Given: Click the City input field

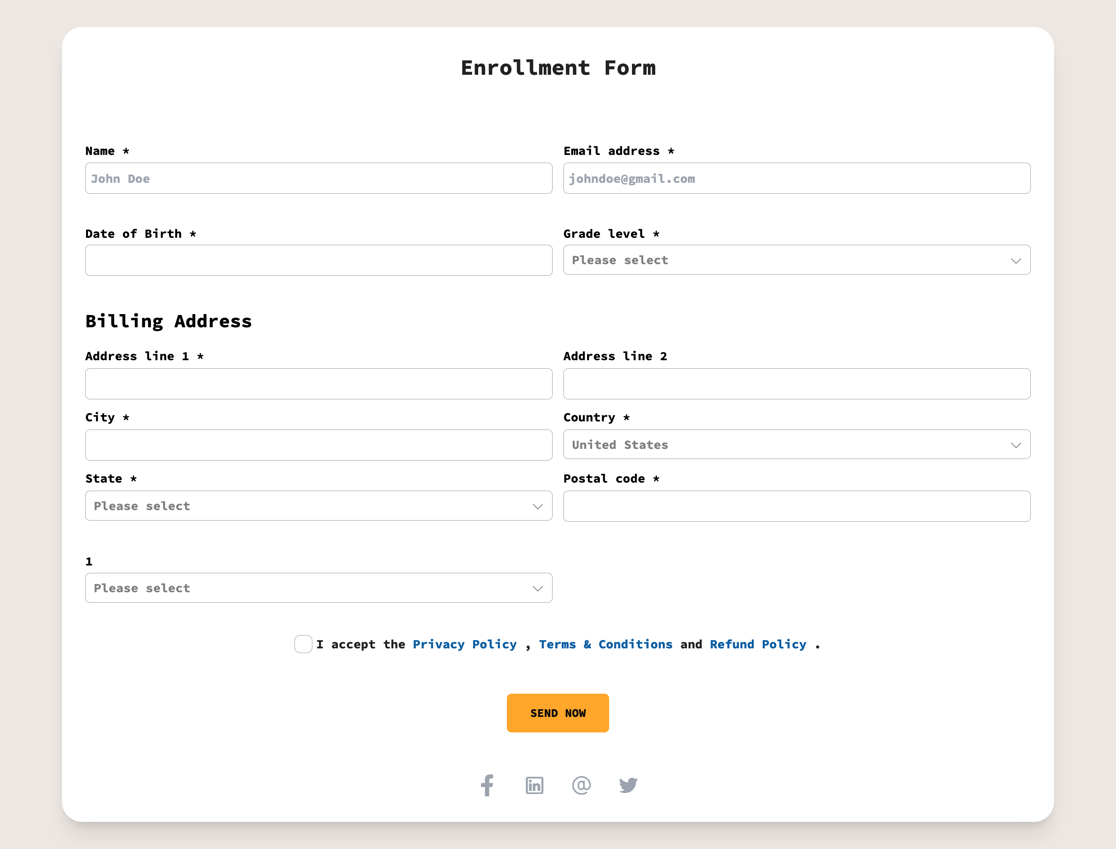Looking at the screenshot, I should pos(319,444).
